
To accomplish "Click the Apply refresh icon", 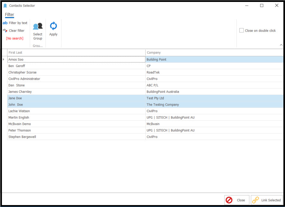I will 53,26.
